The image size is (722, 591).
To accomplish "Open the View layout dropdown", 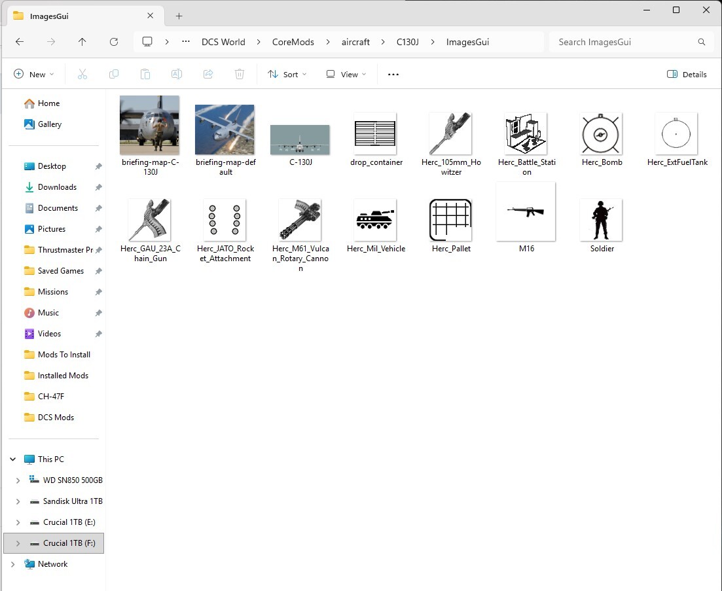I will coord(346,74).
